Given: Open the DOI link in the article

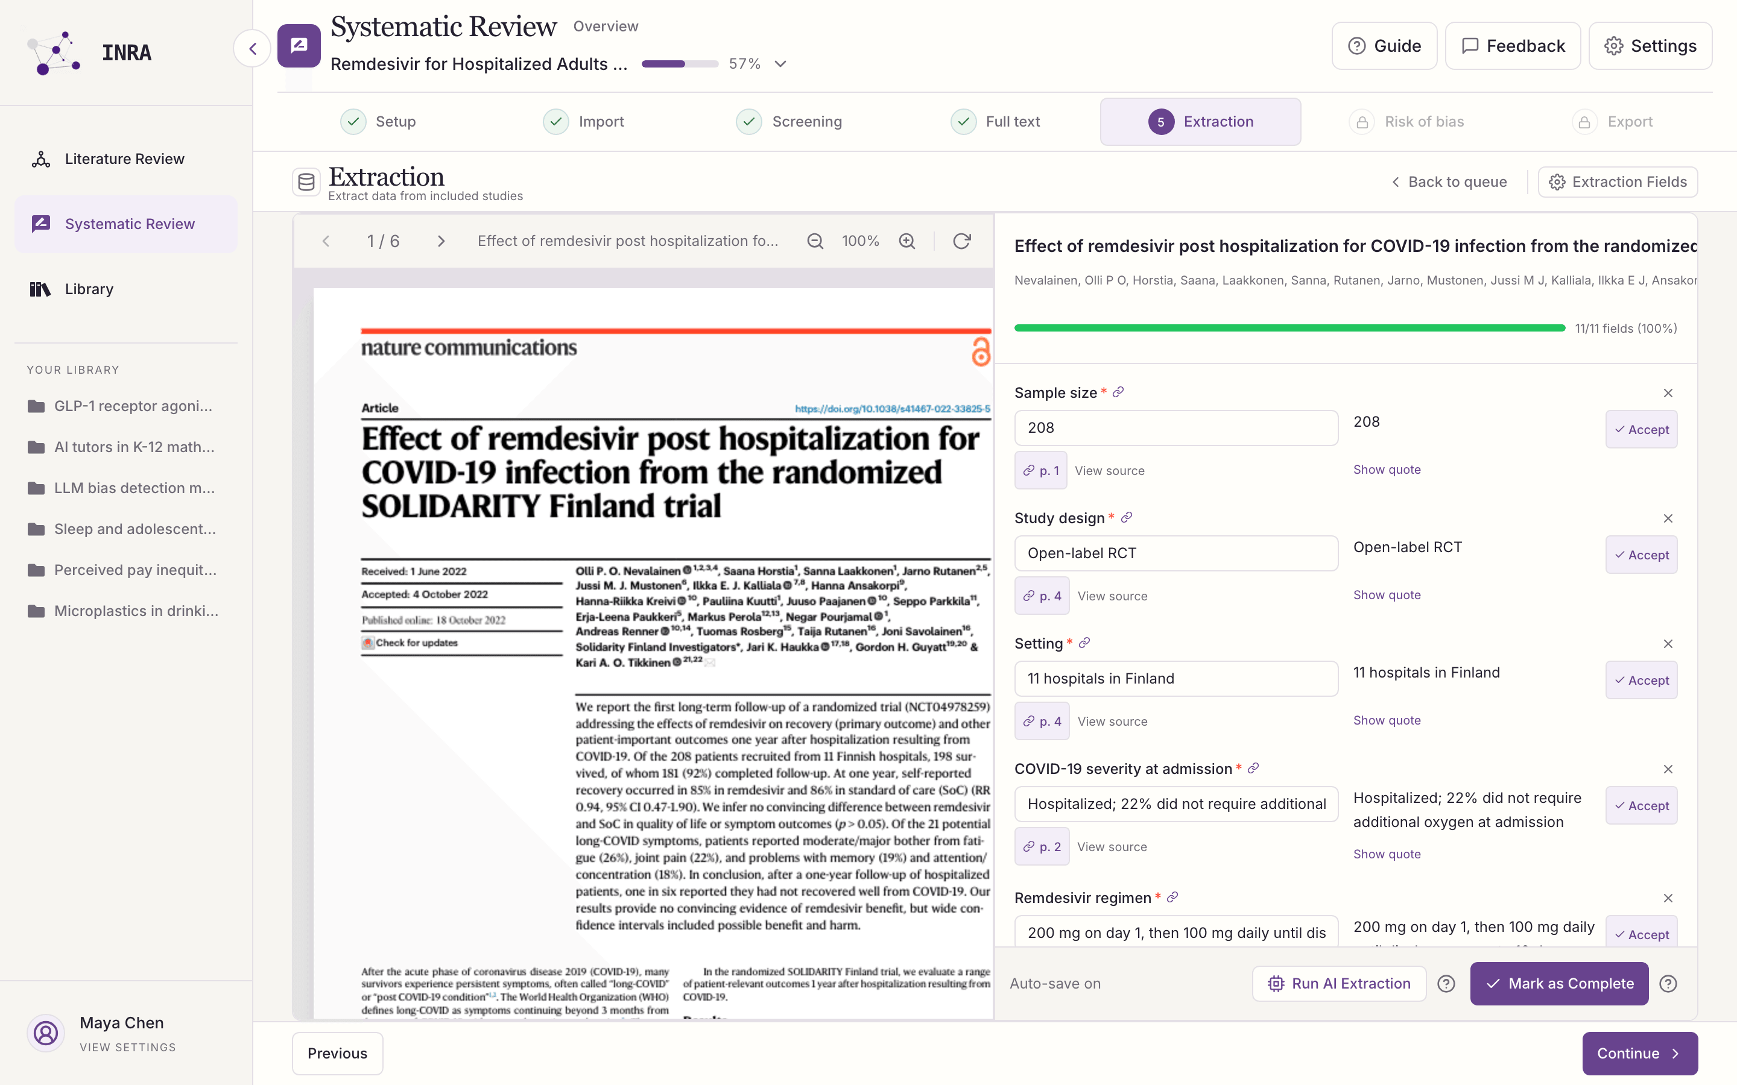Looking at the screenshot, I should [x=892, y=408].
